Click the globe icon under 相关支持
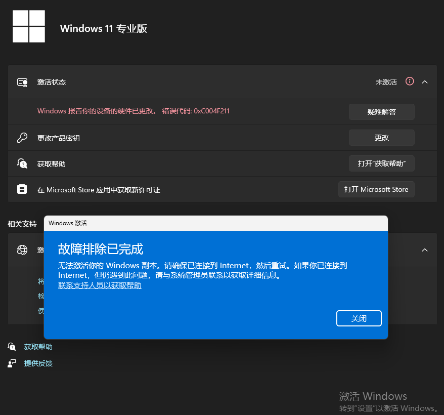 (21, 250)
